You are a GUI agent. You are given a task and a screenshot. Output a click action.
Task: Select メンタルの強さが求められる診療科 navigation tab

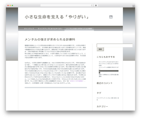point(79,29)
